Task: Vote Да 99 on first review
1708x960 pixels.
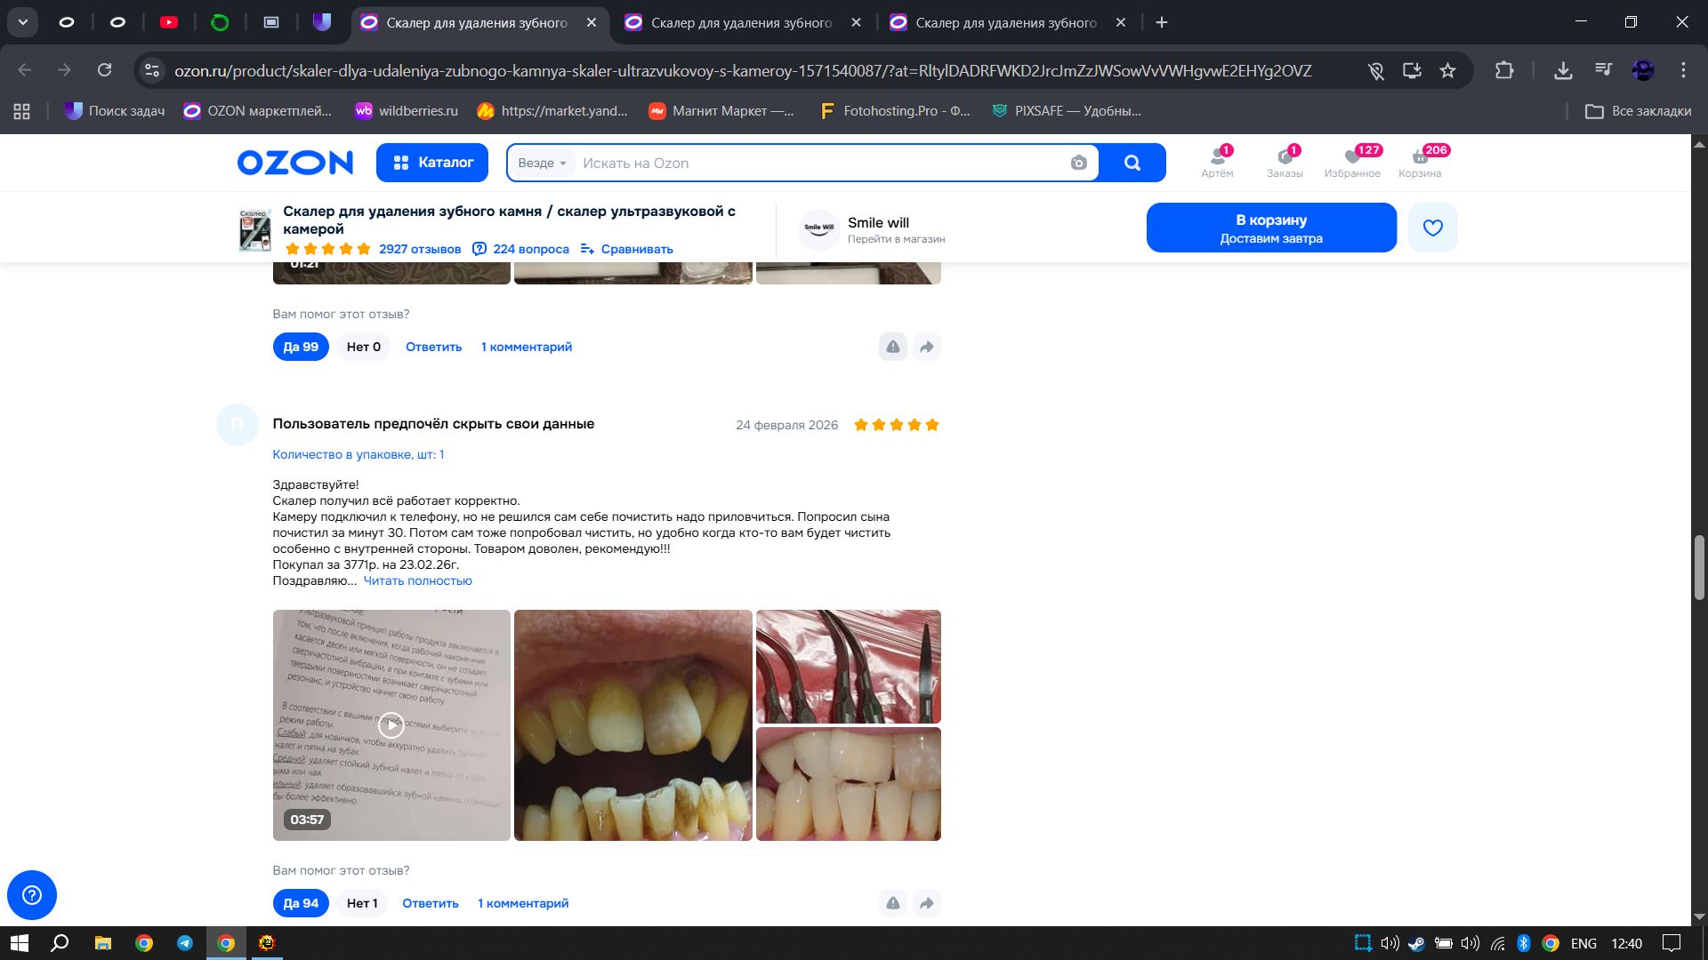Action: point(301,347)
